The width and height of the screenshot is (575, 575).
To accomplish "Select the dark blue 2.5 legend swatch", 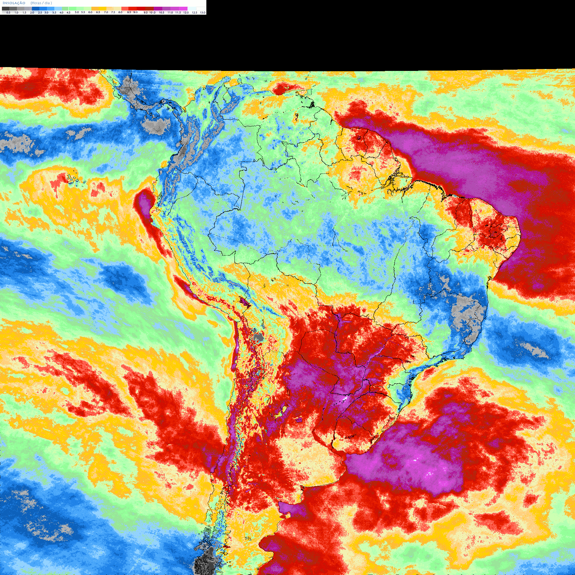I will tap(35, 9).
